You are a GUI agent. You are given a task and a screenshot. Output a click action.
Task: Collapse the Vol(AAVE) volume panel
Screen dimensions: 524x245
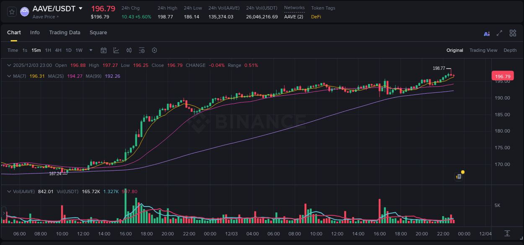(9, 191)
